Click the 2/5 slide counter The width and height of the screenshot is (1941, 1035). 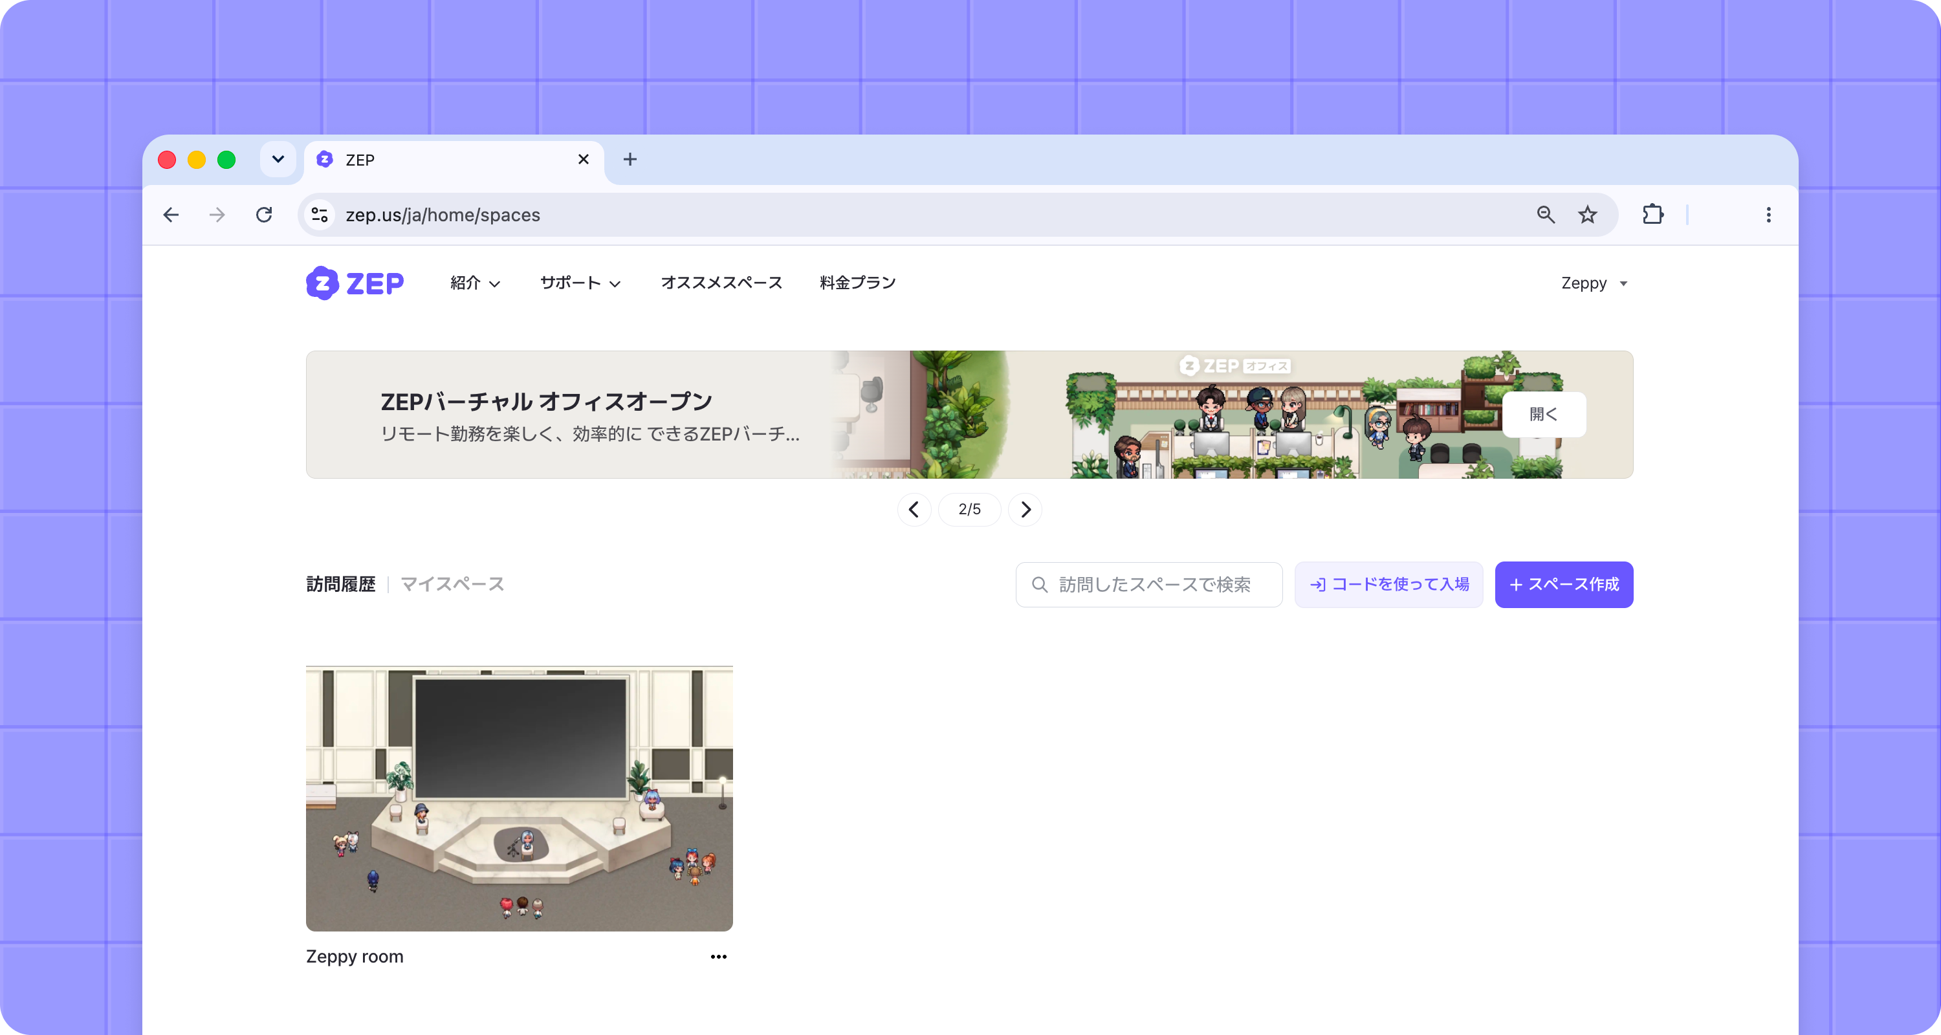[969, 510]
